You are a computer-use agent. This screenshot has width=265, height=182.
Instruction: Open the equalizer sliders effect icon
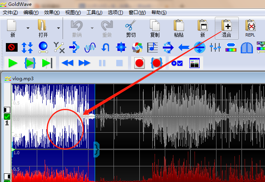click(x=215, y=48)
